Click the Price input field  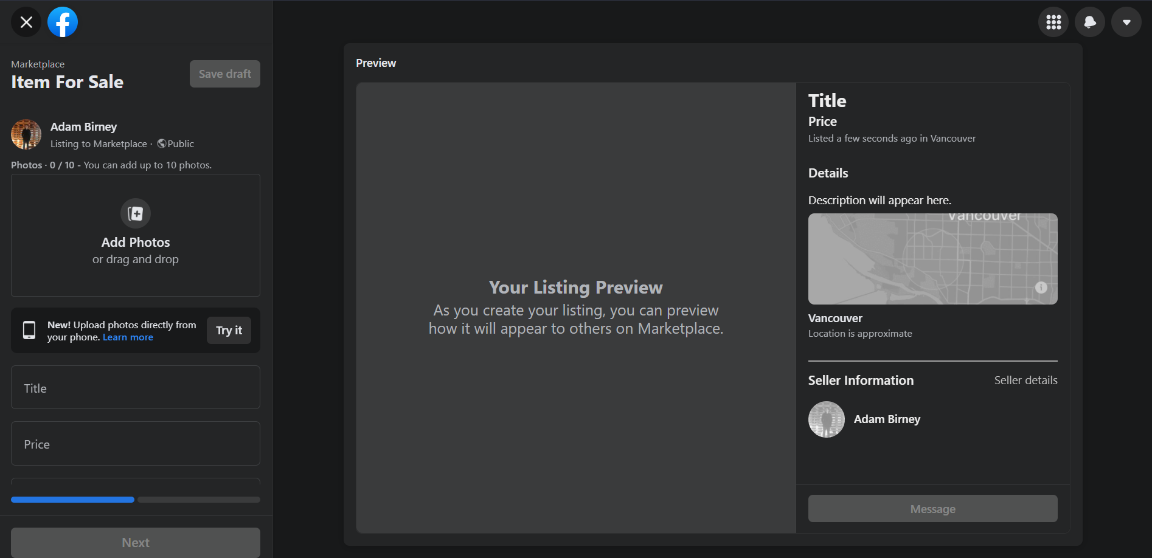[x=136, y=444]
